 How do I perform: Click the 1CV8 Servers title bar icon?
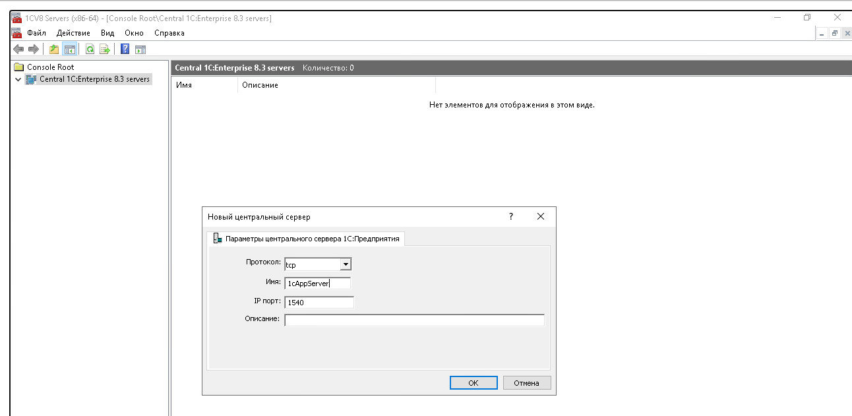tap(17, 18)
